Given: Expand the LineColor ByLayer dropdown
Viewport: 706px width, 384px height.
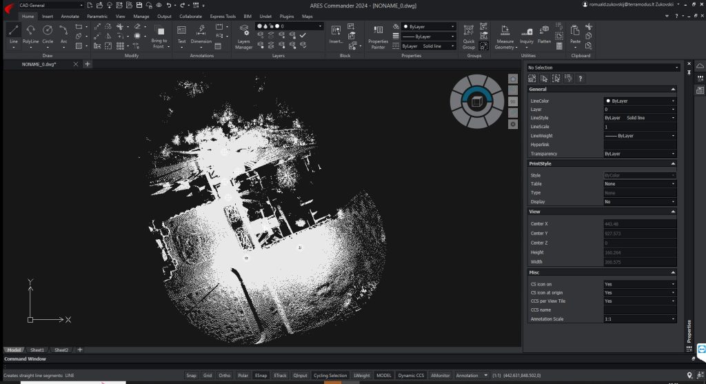Looking at the screenshot, I should tap(639, 101).
